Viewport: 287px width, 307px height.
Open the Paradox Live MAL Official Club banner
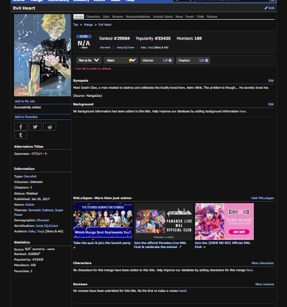click(163, 221)
